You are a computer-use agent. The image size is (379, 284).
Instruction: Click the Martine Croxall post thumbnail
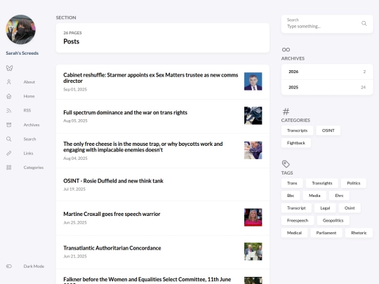[253, 217]
